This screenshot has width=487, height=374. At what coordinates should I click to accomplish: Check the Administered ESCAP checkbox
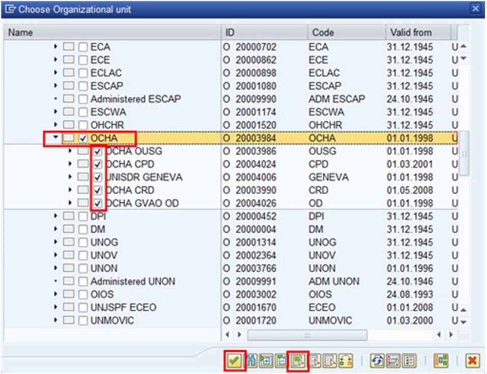pos(83,99)
